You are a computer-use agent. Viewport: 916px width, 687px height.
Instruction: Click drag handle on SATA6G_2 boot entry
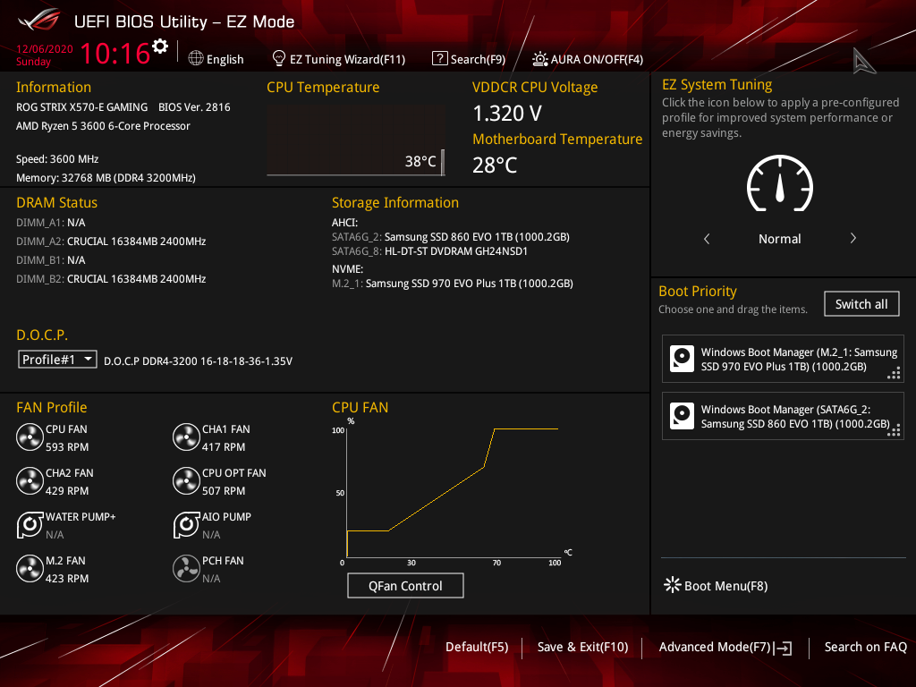point(894,430)
